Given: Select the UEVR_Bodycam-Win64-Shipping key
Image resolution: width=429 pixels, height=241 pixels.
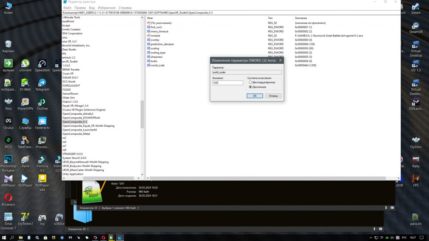Looking at the screenshot, I should tap(82, 166).
